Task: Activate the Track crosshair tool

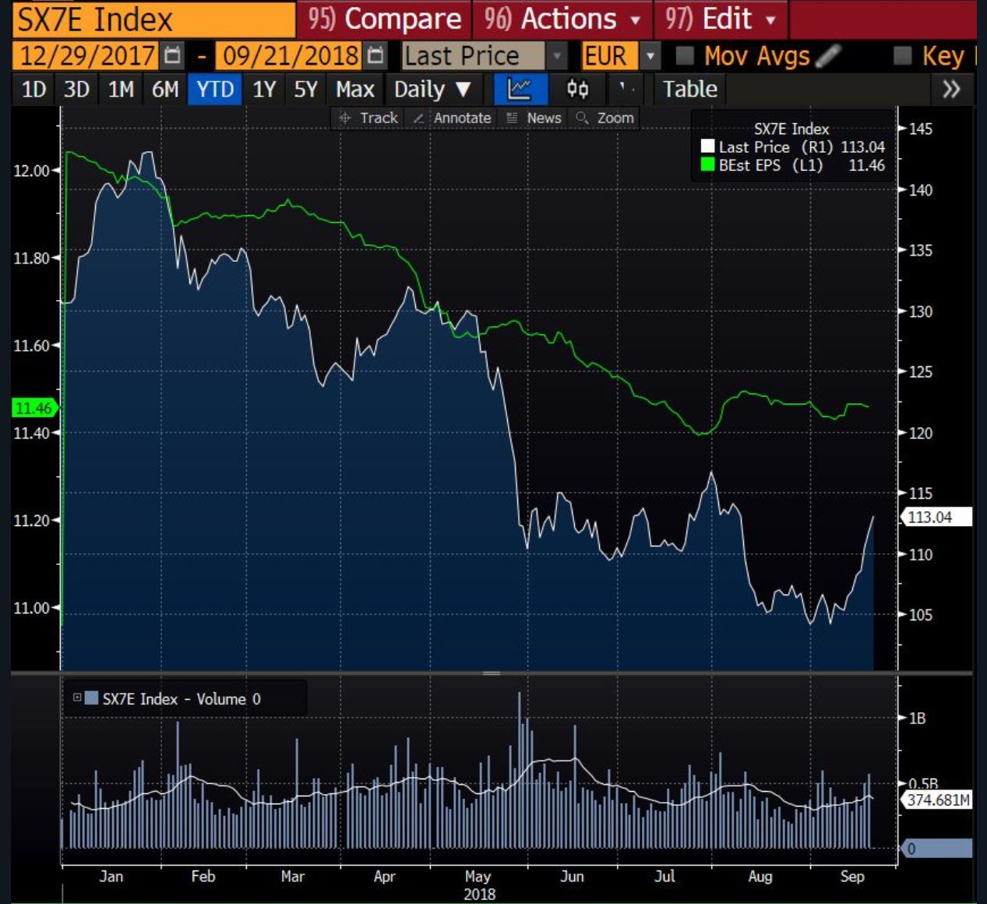Action: click(x=369, y=118)
